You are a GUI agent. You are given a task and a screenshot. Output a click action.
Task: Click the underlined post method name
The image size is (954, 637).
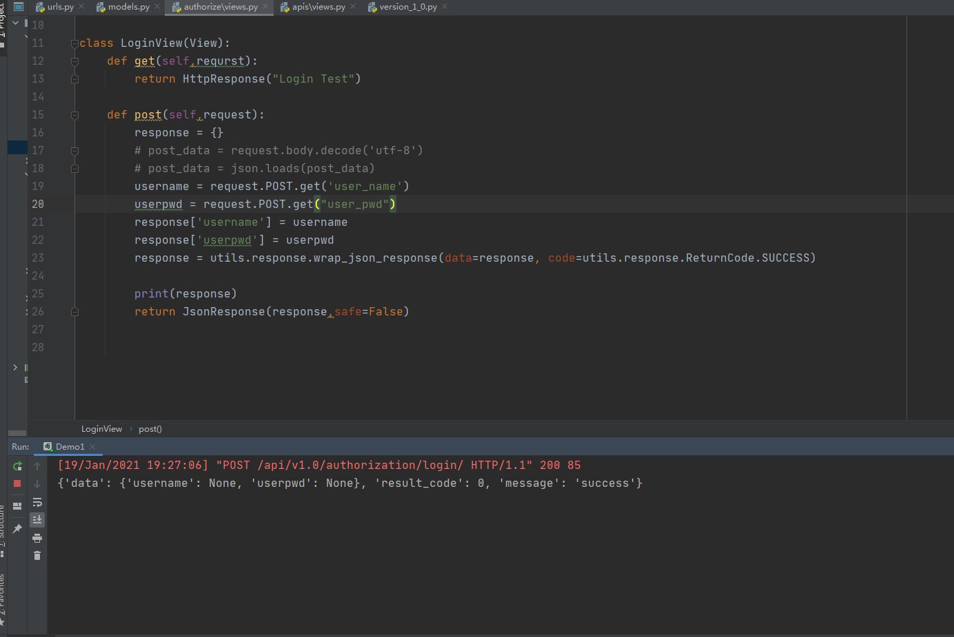pyautogui.click(x=148, y=115)
